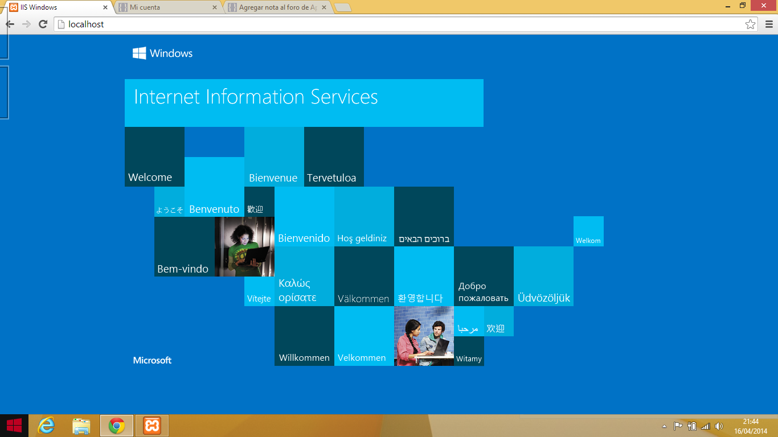Click the Hoş geldiniz tile
This screenshot has height=437, width=778.
(364, 216)
